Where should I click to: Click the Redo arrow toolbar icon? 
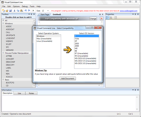click(x=29, y=11)
